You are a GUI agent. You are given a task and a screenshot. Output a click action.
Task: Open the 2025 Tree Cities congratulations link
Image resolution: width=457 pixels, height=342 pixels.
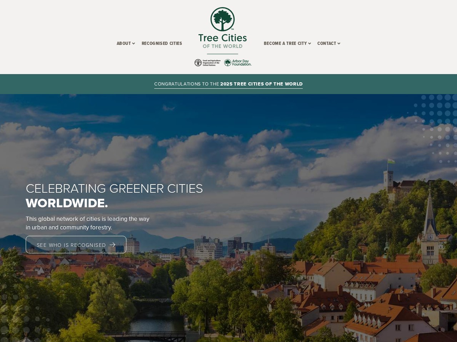(x=228, y=84)
